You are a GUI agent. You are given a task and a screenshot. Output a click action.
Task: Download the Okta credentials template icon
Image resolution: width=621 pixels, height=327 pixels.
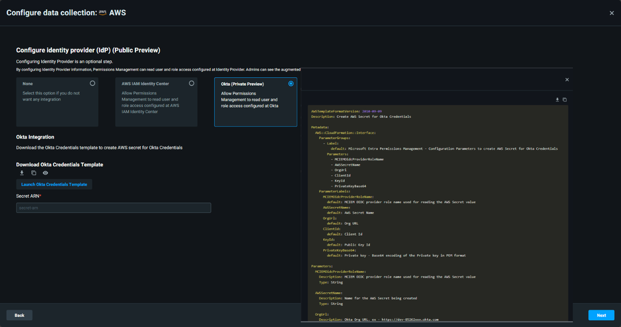point(22,173)
